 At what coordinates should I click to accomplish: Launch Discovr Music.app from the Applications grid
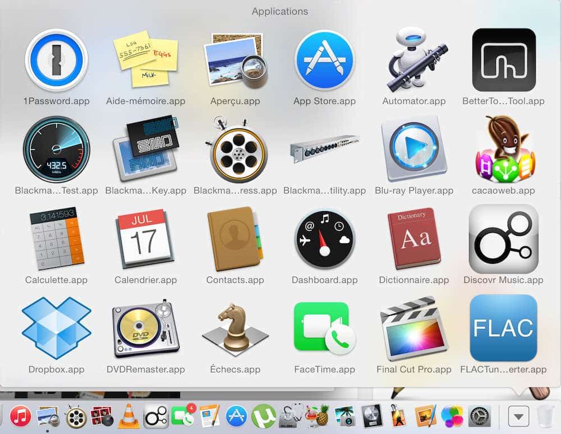504,239
